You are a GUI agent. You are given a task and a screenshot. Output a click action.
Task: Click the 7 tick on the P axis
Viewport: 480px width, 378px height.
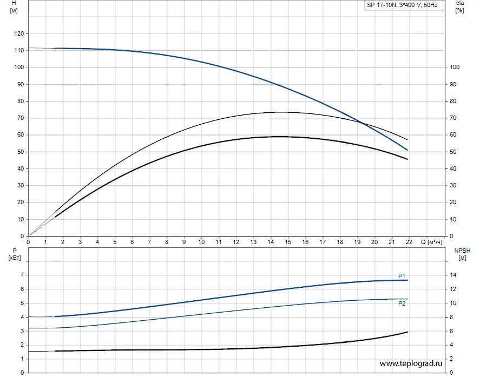click(22, 275)
